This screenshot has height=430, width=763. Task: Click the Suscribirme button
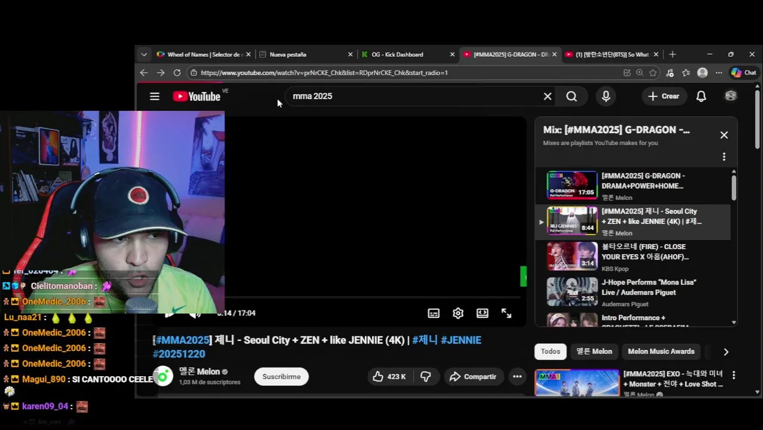tap(281, 376)
